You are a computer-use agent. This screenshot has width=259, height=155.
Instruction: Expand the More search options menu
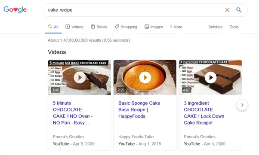pos(176,27)
